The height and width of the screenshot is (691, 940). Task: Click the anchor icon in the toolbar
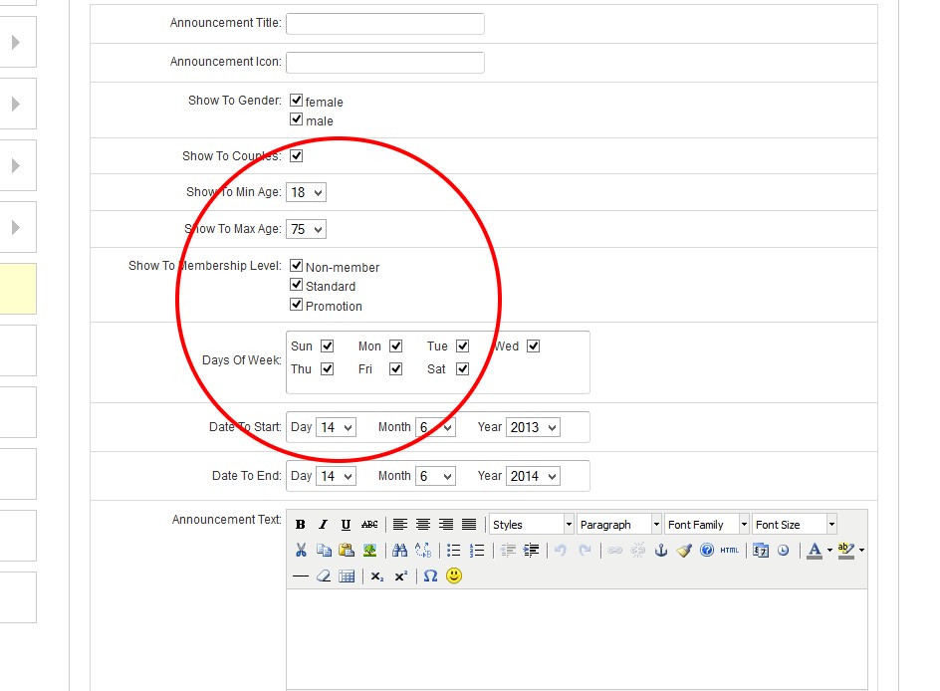point(660,550)
